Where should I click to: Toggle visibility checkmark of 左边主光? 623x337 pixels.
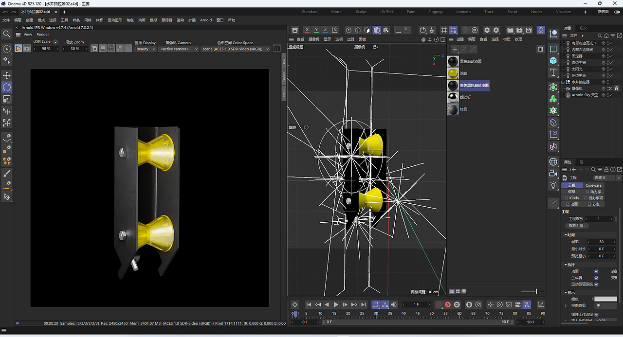click(x=610, y=75)
